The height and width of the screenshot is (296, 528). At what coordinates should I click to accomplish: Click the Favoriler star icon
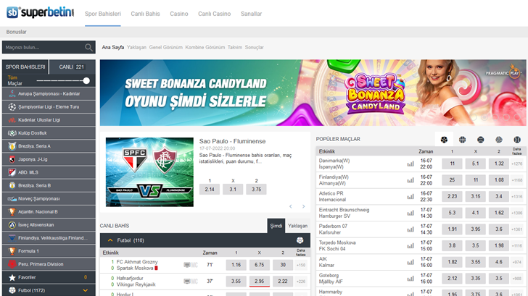click(x=12, y=277)
